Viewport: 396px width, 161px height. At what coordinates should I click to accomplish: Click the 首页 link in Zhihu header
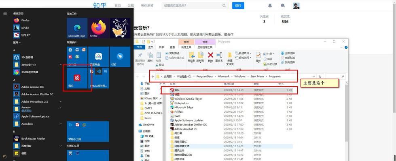pyautogui.click(x=117, y=6)
